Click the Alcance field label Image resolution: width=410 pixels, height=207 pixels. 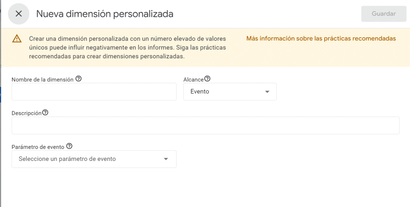point(193,80)
